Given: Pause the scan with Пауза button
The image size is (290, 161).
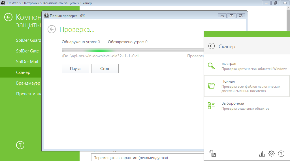Looking at the screenshot, I should [75, 69].
